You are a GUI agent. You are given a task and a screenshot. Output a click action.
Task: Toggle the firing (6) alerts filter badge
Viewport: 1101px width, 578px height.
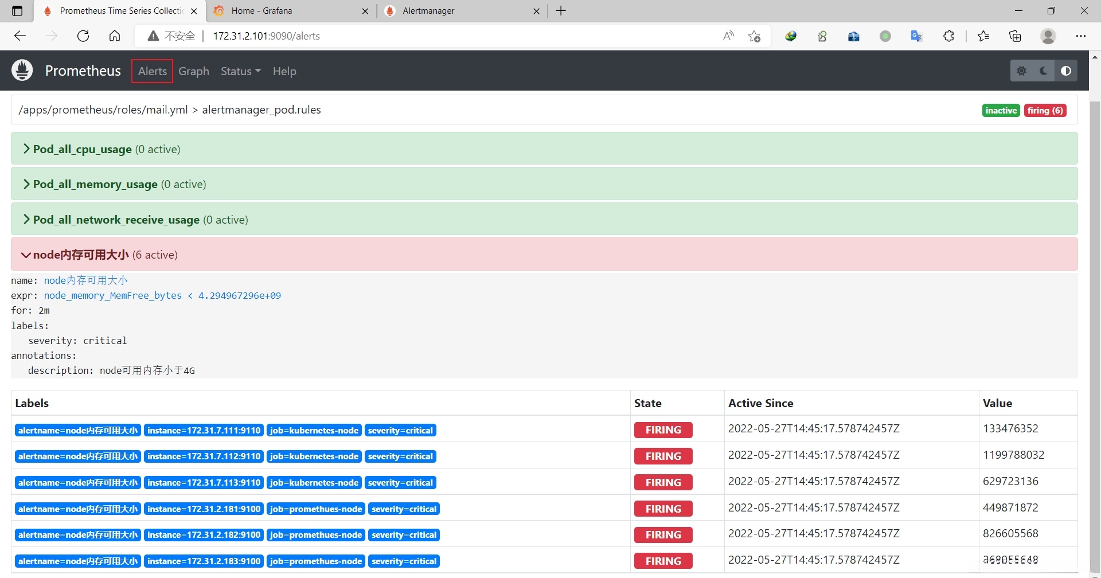click(x=1045, y=111)
